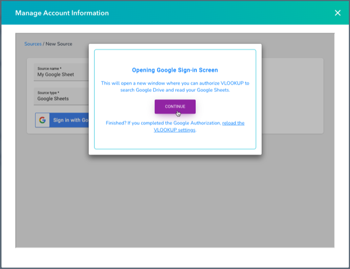Open the reload the VLOOKUP settings link
Screen dimensions: 350x269
pos(199,126)
